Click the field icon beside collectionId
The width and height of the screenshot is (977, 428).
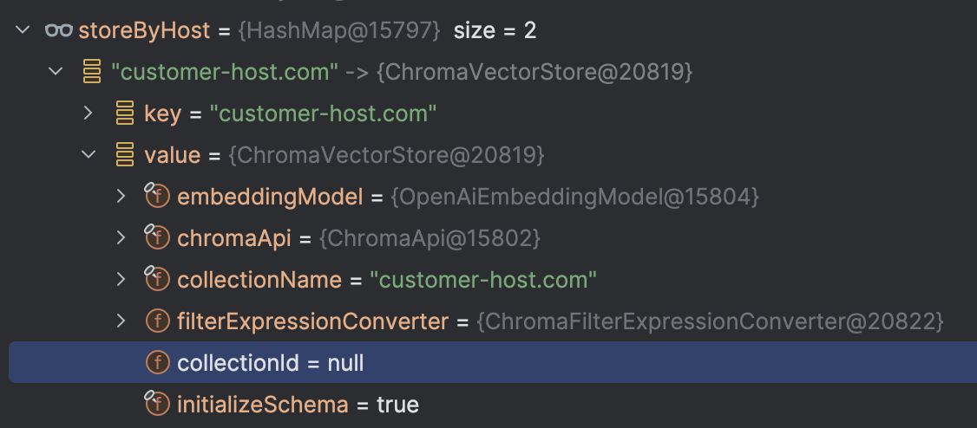pyautogui.click(x=158, y=363)
